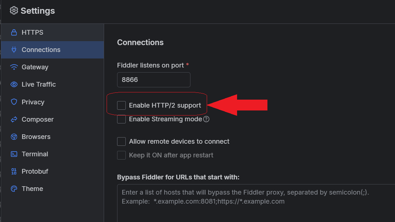This screenshot has height=222, width=395.
Task: Click the Privacy shield icon
Action: click(x=14, y=102)
